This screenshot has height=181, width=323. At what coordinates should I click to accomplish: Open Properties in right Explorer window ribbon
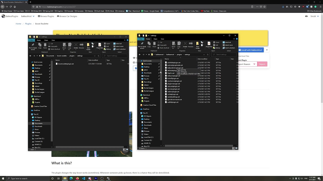point(209,44)
